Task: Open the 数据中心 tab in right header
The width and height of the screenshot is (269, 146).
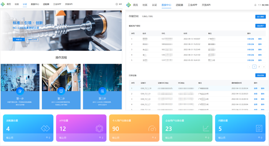Action: click(x=166, y=5)
